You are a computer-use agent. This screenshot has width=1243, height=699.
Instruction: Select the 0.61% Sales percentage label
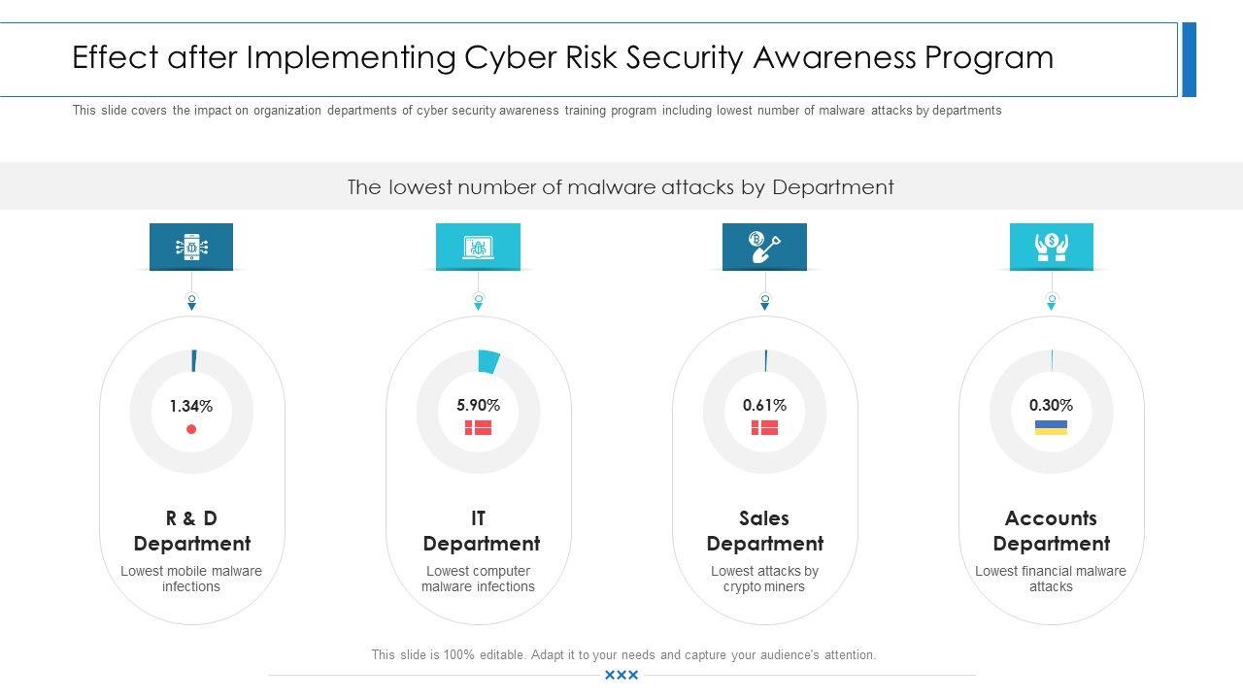[x=764, y=405]
